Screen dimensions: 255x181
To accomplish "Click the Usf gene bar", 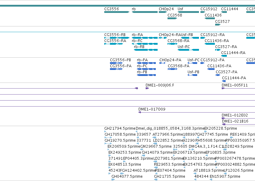I will [188, 12].
